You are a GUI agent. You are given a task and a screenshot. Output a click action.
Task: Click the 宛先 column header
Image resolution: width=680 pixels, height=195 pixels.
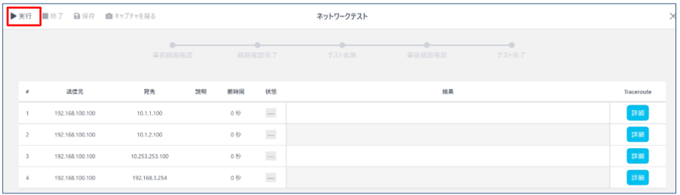coord(150,92)
